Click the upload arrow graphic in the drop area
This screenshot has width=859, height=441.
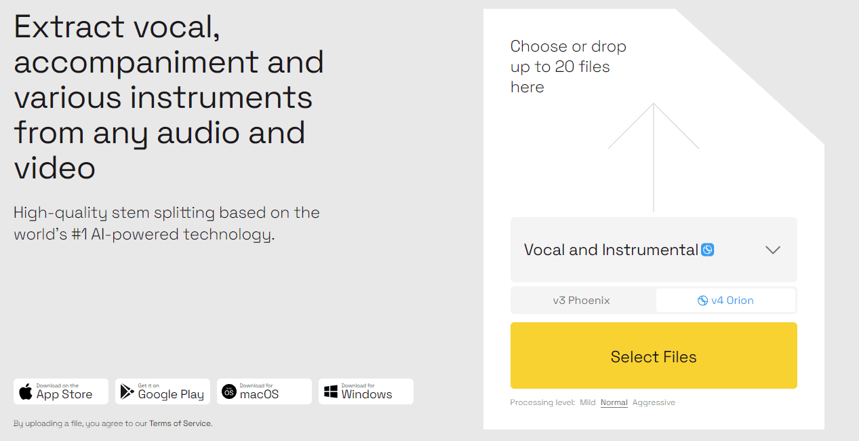tap(654, 157)
